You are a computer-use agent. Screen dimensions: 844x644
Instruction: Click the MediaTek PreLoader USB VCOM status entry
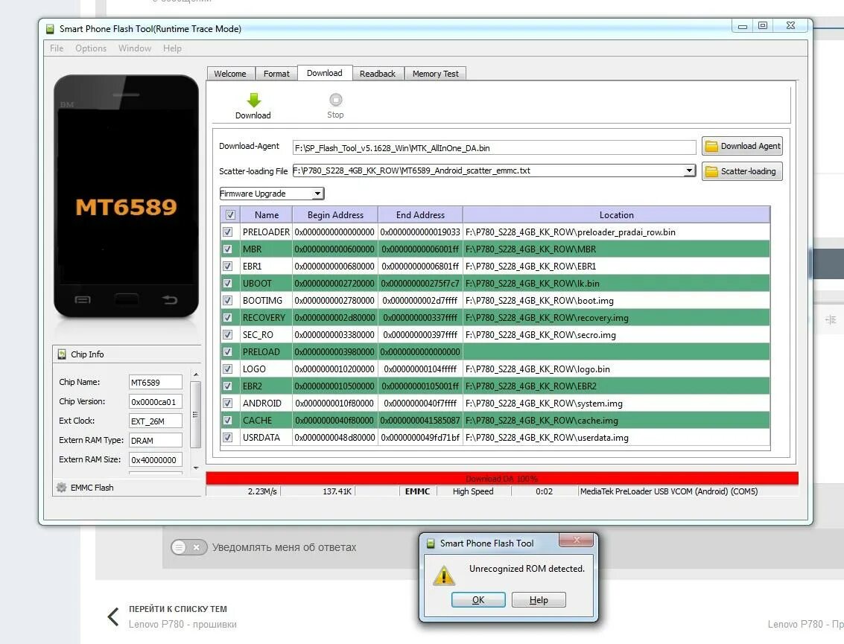669,491
